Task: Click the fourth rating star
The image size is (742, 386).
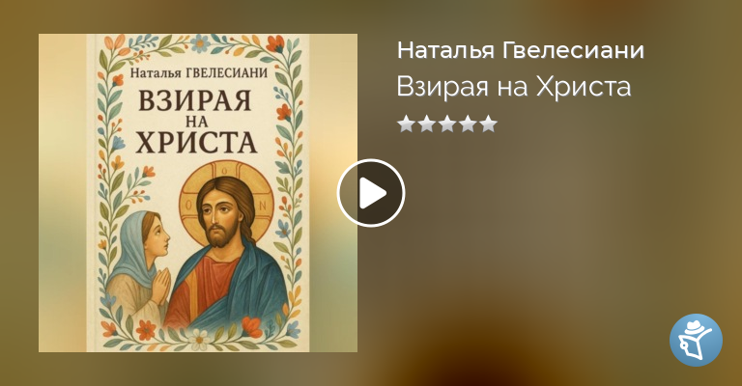Action: pyautogui.click(x=468, y=124)
